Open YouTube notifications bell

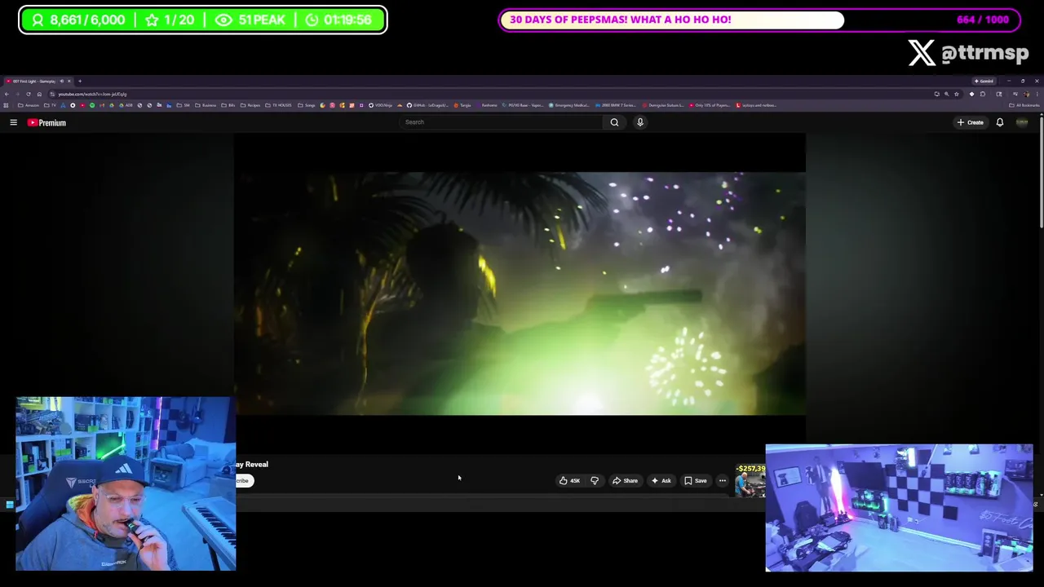tap(999, 122)
